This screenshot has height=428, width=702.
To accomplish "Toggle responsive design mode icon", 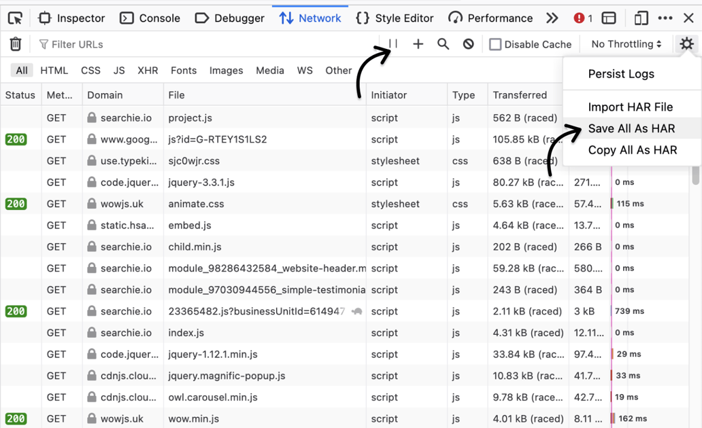I will tap(641, 18).
